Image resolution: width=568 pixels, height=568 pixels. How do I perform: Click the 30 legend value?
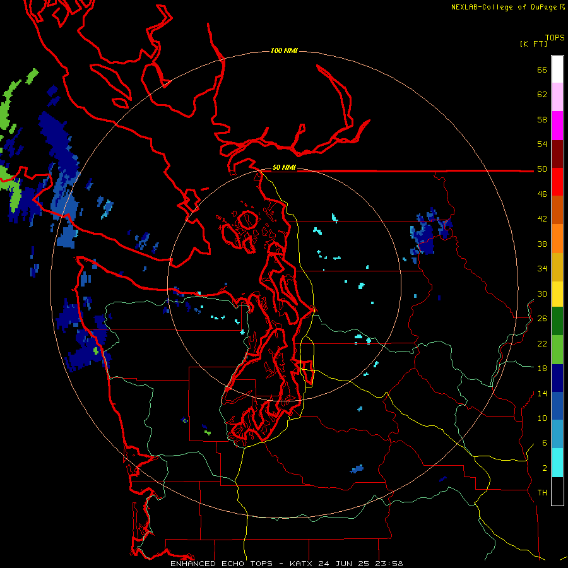pos(542,293)
